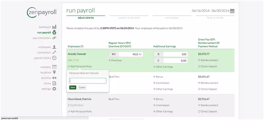Open the dashboard bar chart icon
This screenshot has height=120, width=264.
(54, 27)
